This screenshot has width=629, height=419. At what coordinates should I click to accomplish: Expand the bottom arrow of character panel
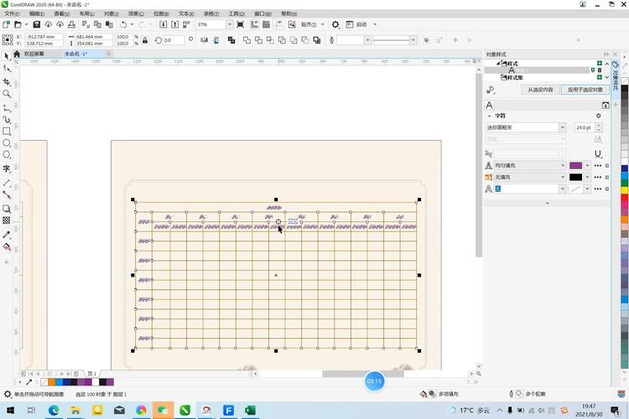pyautogui.click(x=547, y=204)
